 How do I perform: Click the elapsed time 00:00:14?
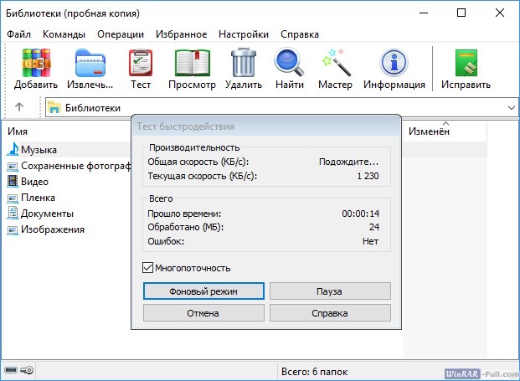coord(361,214)
